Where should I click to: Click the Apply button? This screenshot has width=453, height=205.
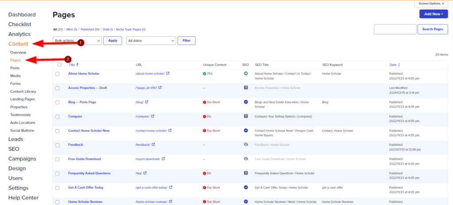click(113, 41)
